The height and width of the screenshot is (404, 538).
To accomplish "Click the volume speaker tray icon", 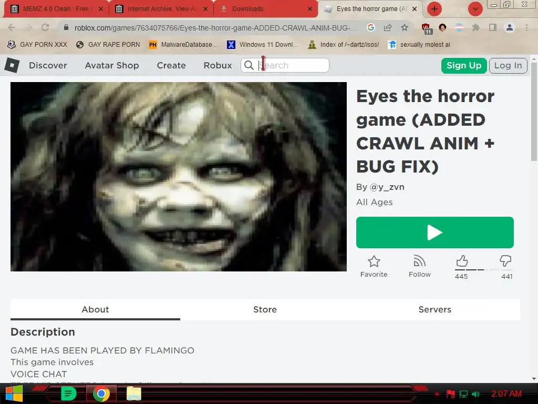I will (x=475, y=394).
